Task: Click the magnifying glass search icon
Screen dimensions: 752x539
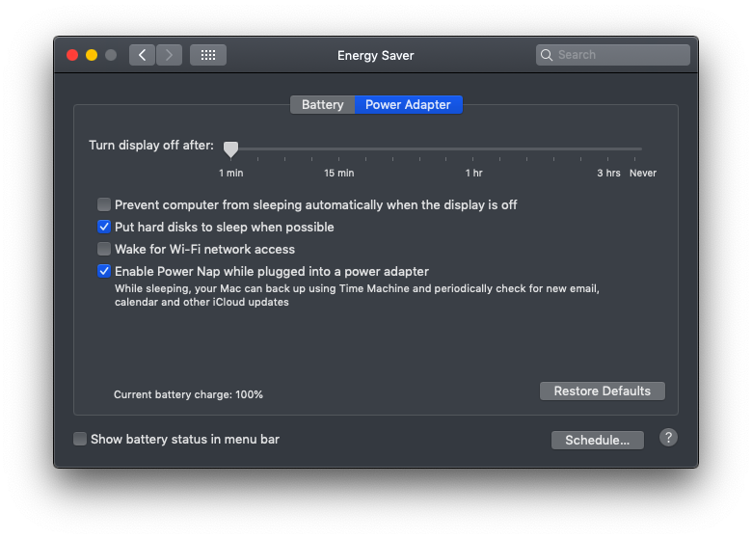Action: click(x=547, y=55)
